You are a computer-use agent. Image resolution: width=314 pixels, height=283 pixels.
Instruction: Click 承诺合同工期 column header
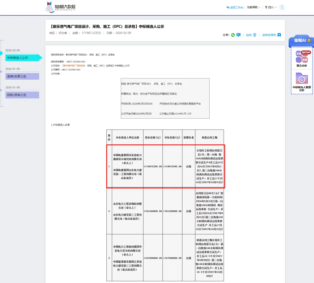tap(209, 137)
